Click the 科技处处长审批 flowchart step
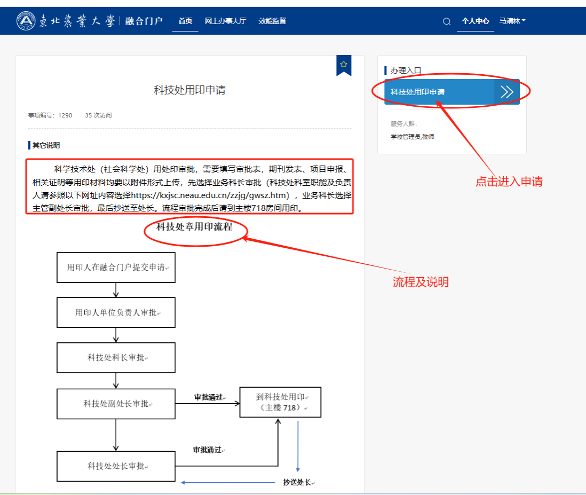The image size is (586, 495). tap(116, 466)
